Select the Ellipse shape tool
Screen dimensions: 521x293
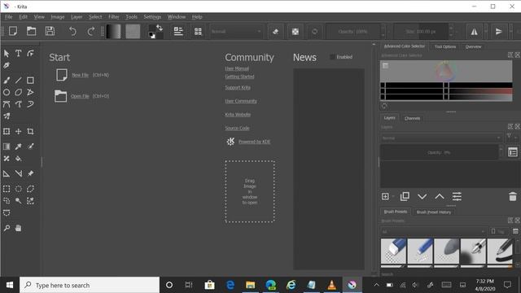pos(7,92)
